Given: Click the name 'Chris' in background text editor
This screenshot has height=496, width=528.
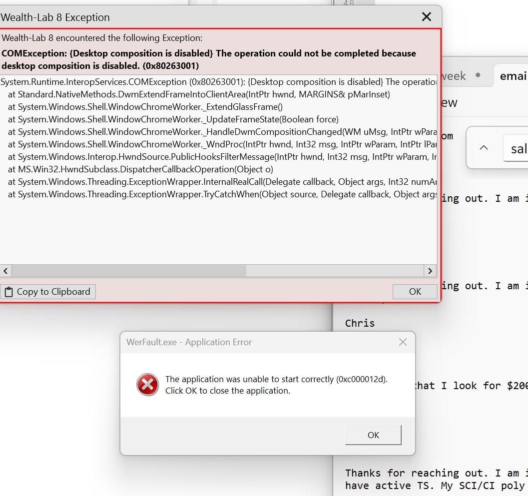Looking at the screenshot, I should 360,323.
